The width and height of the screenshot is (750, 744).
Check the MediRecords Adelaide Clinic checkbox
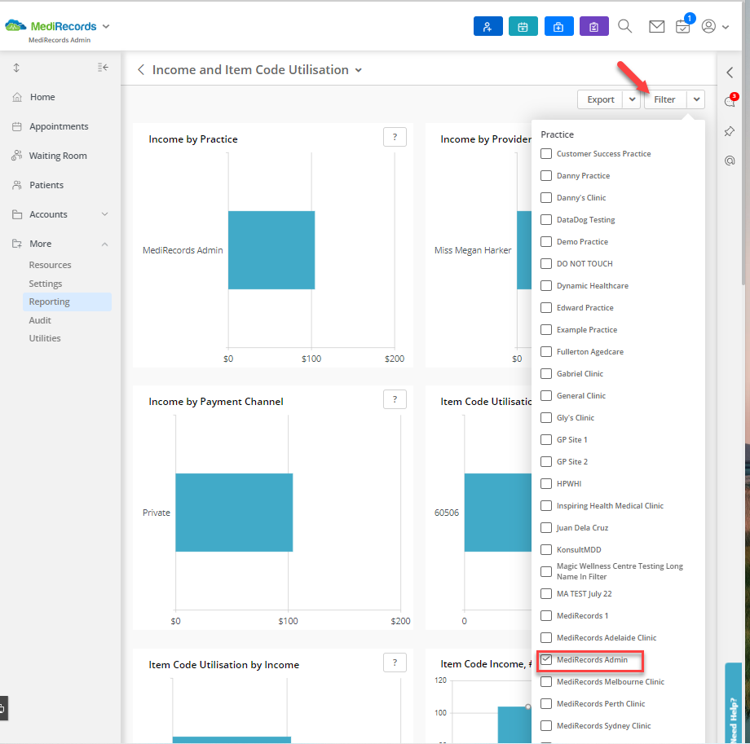tap(545, 637)
